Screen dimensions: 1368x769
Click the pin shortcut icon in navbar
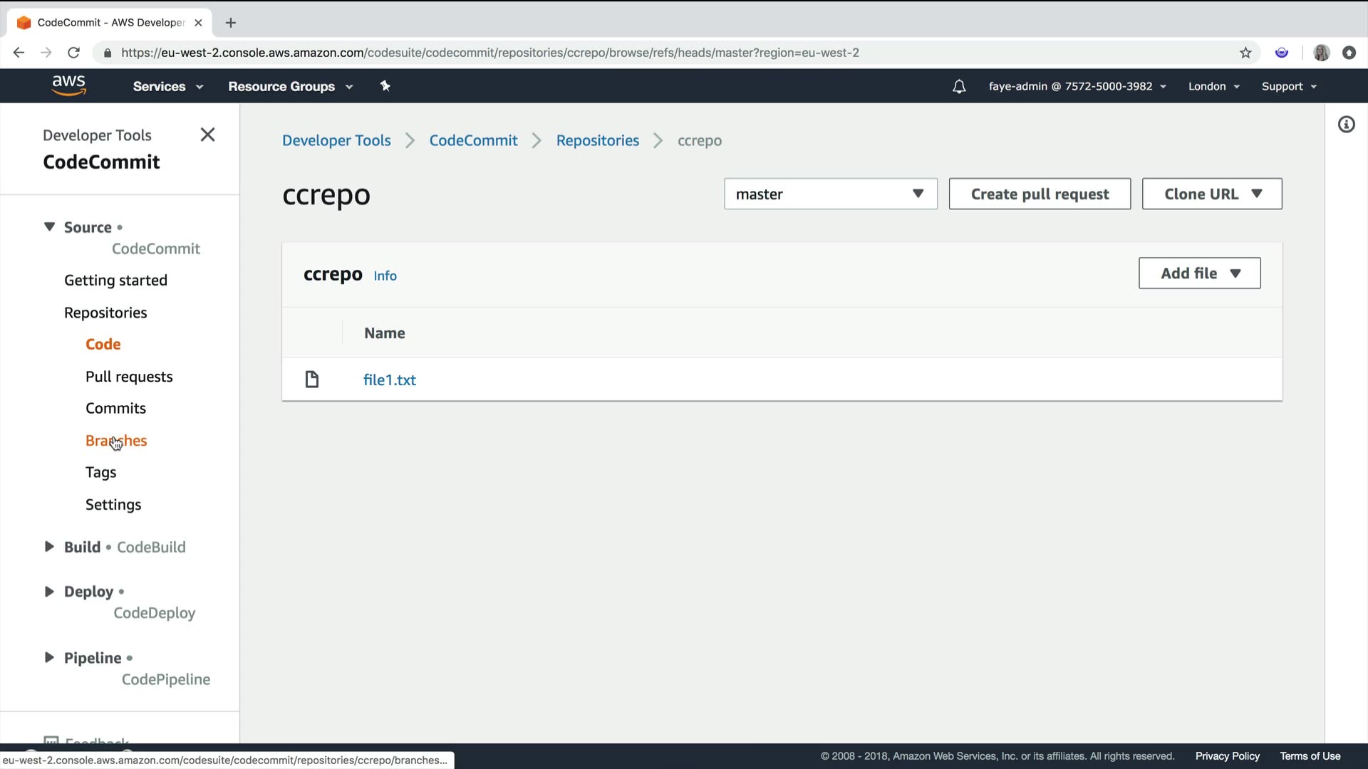point(385,86)
